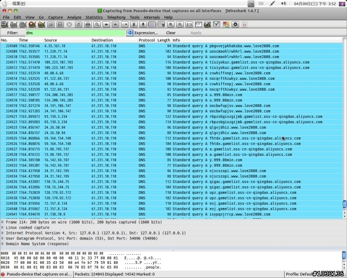347x278 pixels.
Task: Sort by the Protocol column header
Action: (146, 40)
